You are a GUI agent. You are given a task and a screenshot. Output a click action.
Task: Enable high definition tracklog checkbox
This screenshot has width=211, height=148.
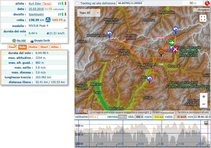coord(78,3)
